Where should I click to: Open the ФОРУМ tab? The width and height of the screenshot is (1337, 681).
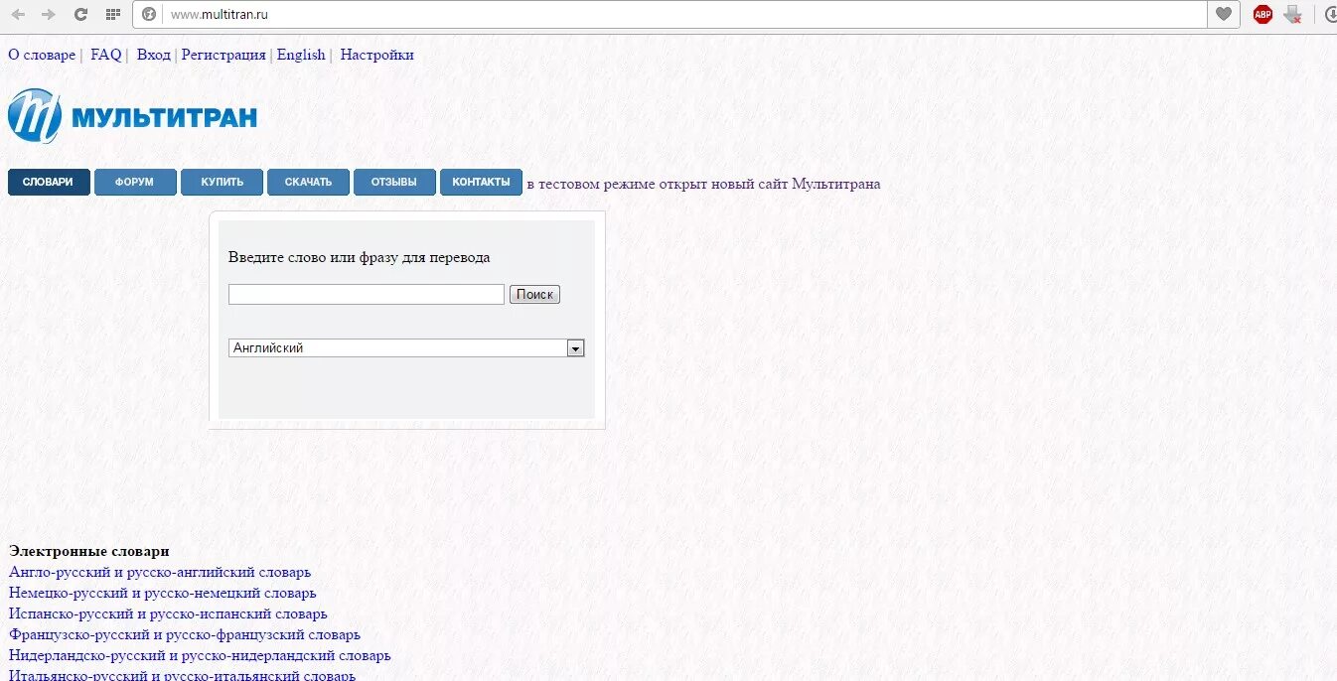(x=135, y=183)
